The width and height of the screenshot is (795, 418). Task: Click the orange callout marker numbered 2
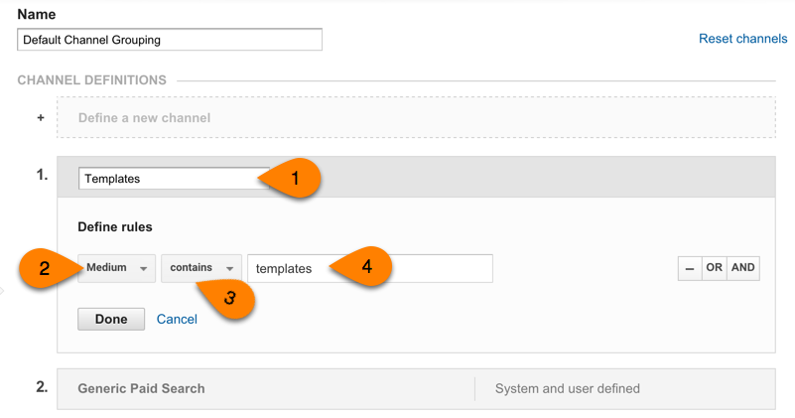tap(46, 269)
